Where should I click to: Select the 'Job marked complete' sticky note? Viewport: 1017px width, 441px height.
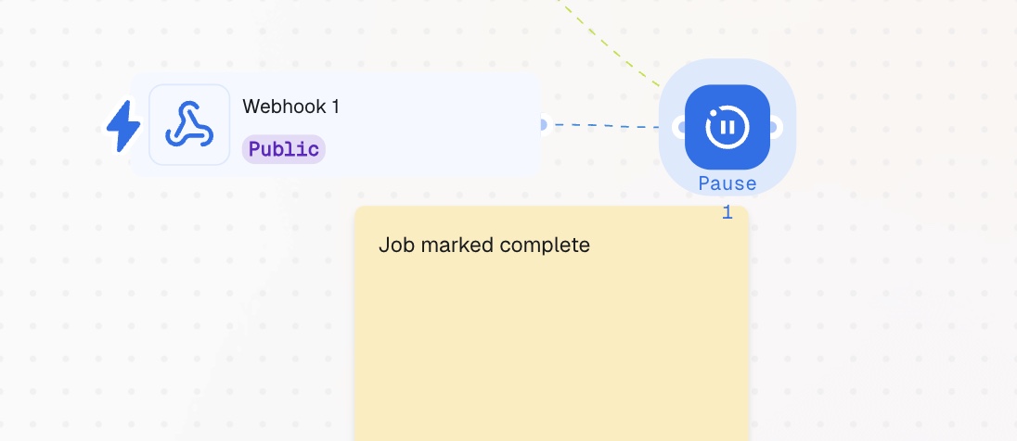pyautogui.click(x=552, y=323)
